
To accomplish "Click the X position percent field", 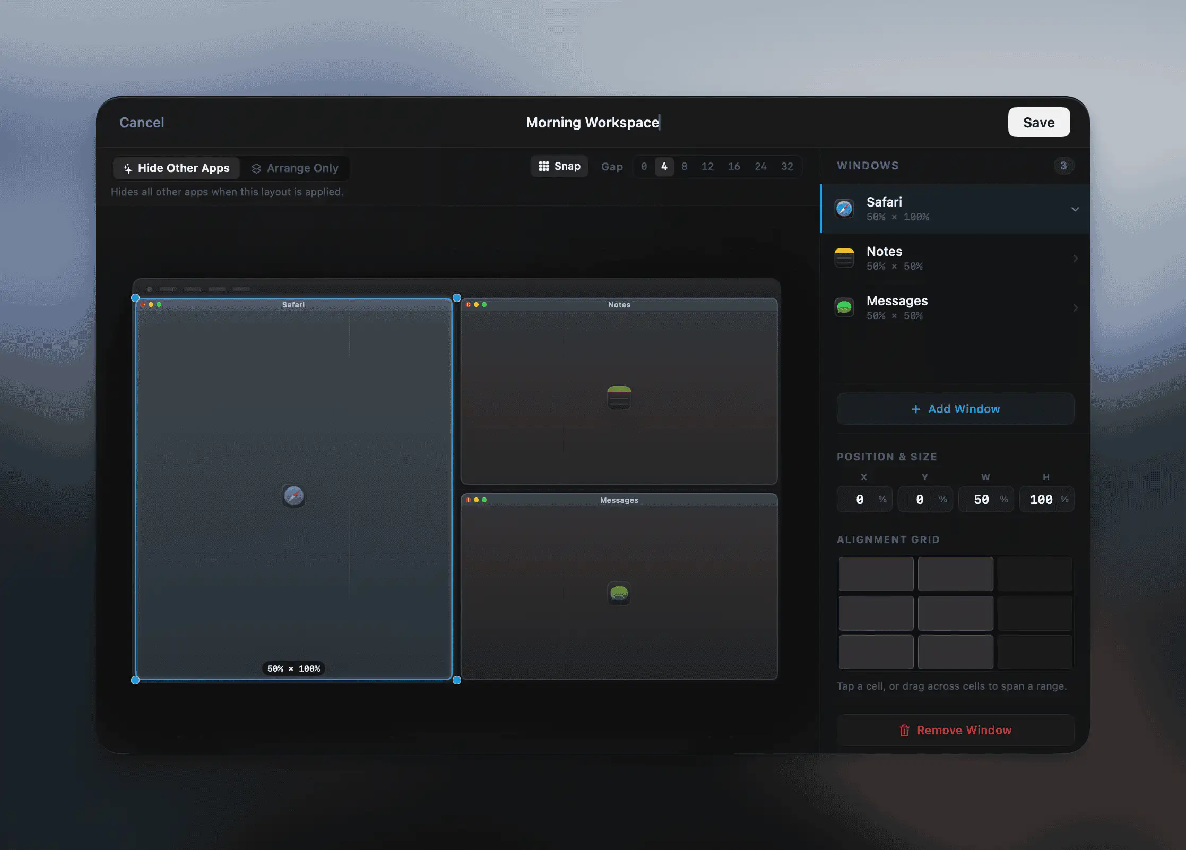I will coord(864,500).
